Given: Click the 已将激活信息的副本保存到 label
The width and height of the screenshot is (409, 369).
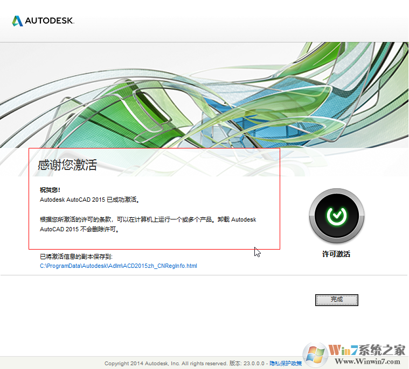Looking at the screenshot, I should (76, 257).
